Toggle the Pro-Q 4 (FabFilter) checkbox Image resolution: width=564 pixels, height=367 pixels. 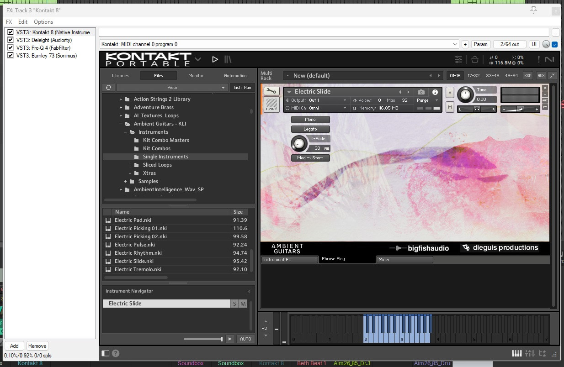tap(11, 48)
